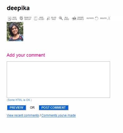Click the POST COMMENT button
The image size is (123, 133).
(x=54, y=107)
